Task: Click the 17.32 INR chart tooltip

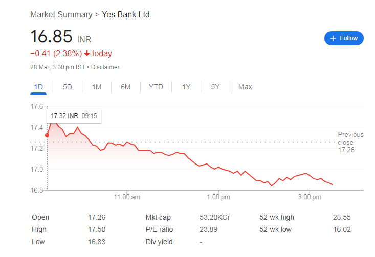Action: coord(74,116)
